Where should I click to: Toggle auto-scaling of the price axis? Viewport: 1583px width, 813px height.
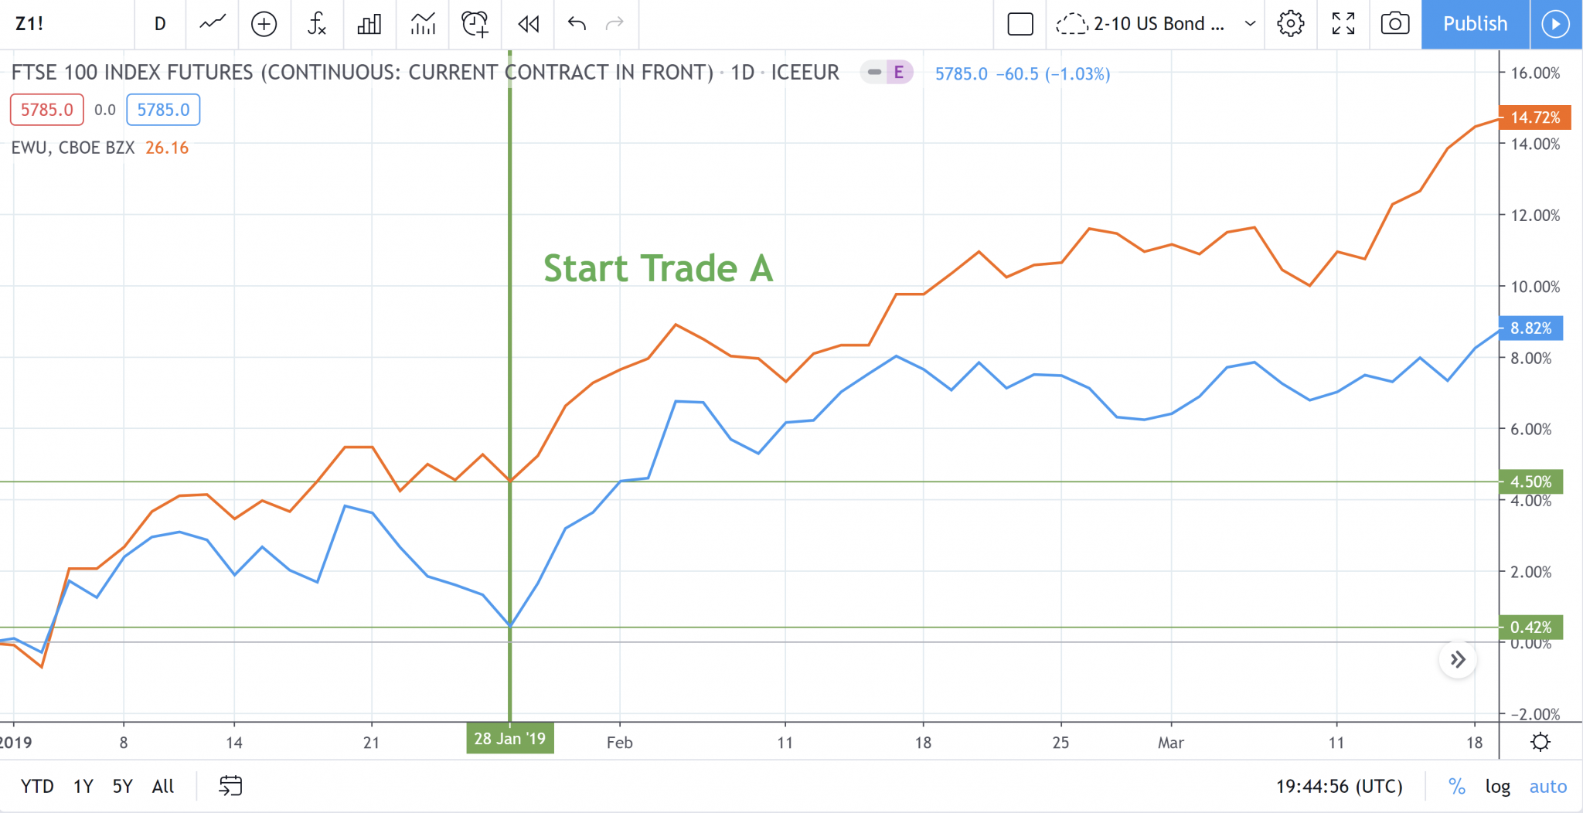pyautogui.click(x=1547, y=786)
